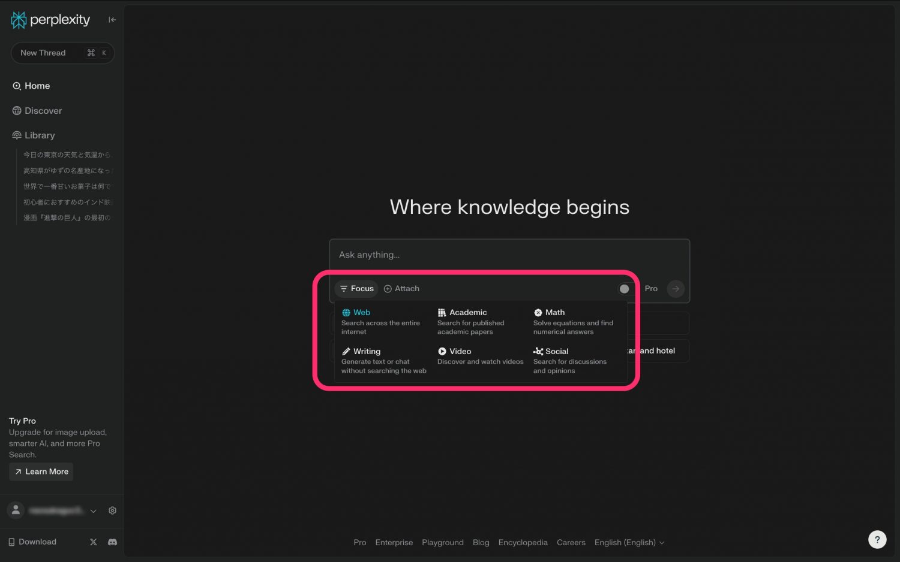Click Learn More about Pro
The height and width of the screenshot is (562, 900).
coord(41,472)
